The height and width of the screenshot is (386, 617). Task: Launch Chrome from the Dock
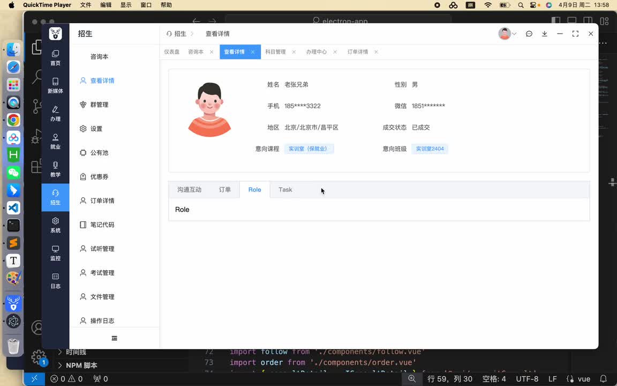tap(13, 120)
